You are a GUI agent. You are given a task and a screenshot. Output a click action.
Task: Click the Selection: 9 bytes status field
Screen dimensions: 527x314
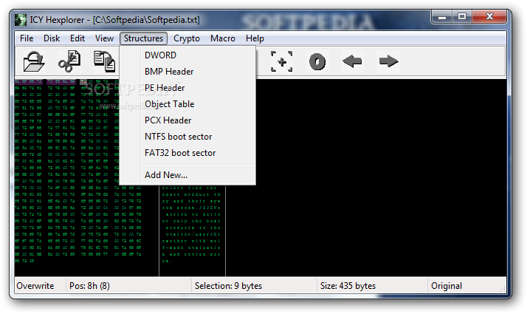click(254, 286)
